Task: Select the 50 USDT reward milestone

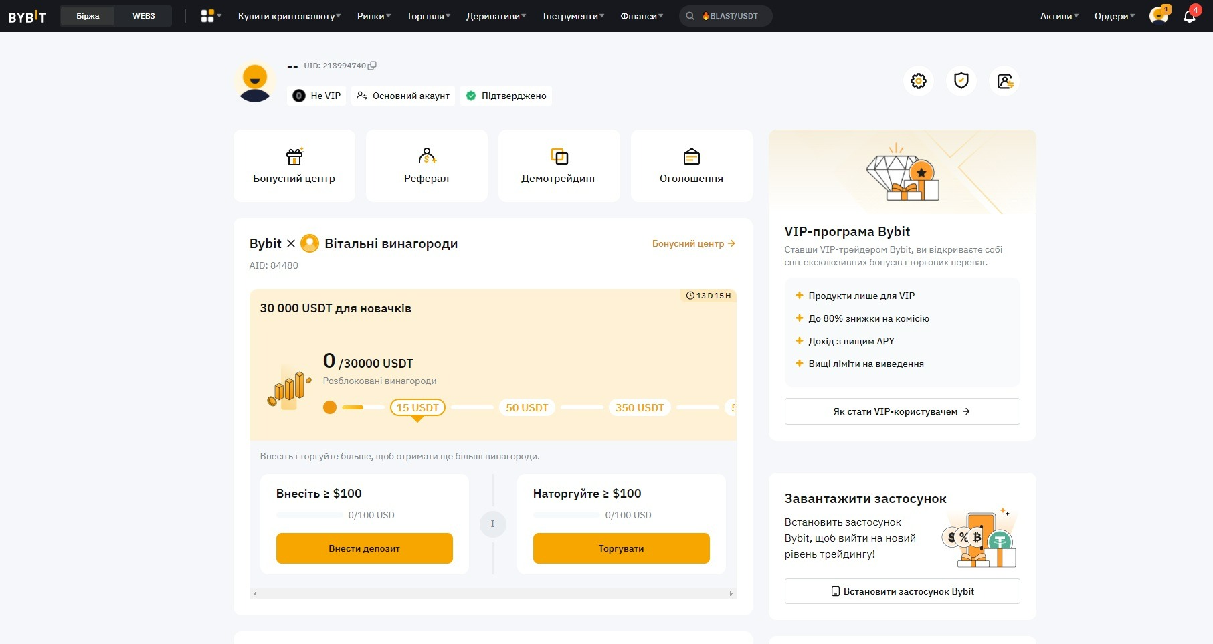Action: tap(527, 407)
